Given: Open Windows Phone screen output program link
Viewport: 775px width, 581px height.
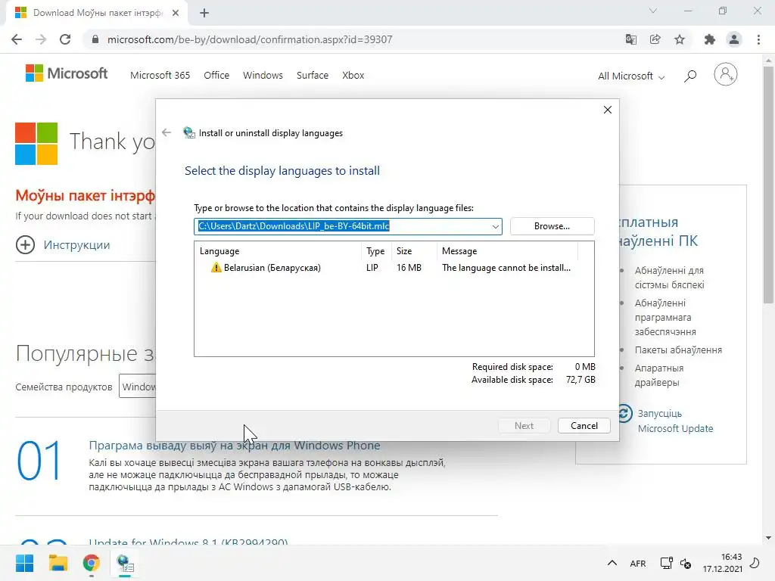Looking at the screenshot, I should [235, 445].
